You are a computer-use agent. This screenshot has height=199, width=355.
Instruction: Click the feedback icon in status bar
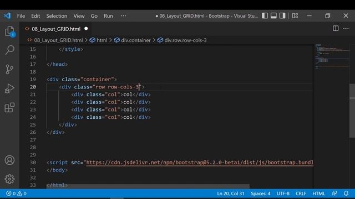334,193
